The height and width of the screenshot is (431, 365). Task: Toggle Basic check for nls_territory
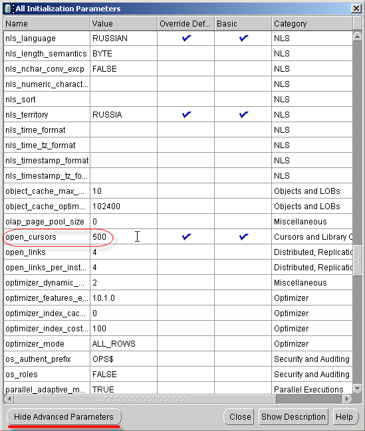click(243, 114)
